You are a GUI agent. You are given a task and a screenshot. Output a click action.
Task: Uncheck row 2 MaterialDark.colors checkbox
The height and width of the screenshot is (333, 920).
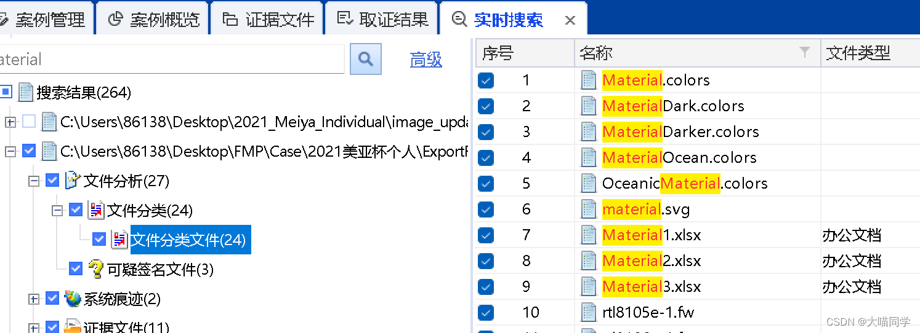coord(486,106)
